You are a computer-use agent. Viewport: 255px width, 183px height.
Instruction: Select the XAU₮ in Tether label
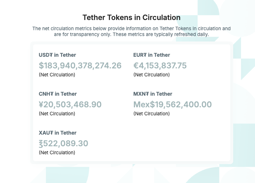tap(57, 133)
